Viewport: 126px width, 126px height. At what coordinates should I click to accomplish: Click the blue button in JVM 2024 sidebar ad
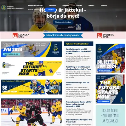tap(105, 70)
